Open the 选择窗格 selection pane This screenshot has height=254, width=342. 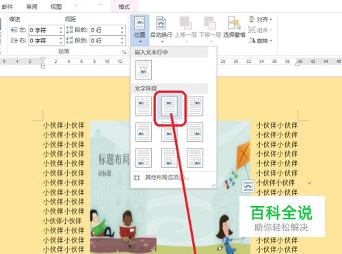pos(234,27)
